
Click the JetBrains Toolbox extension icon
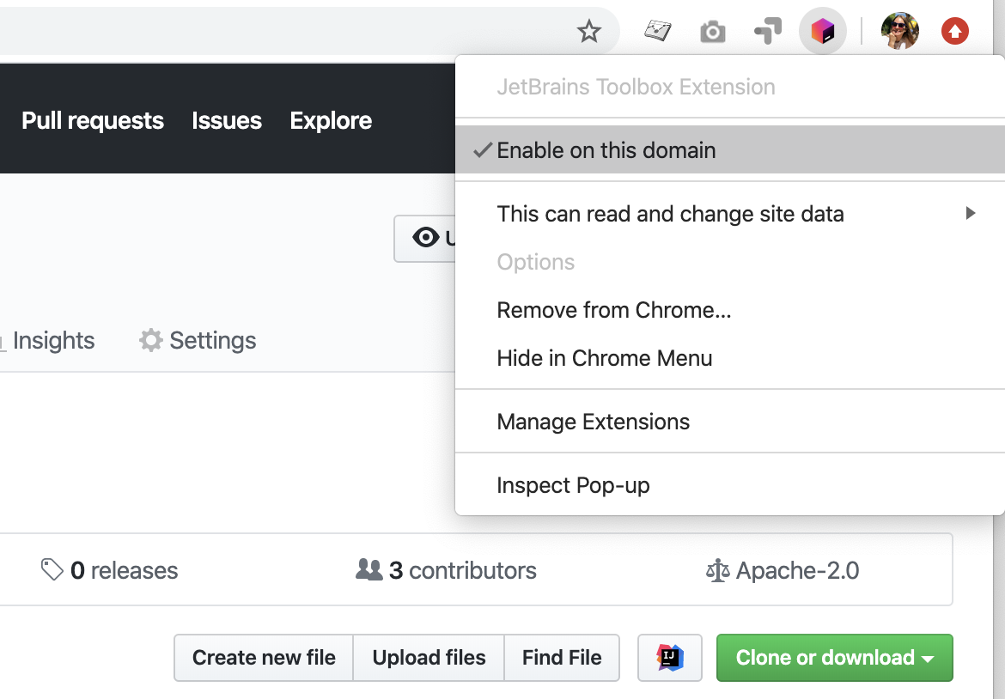pyautogui.click(x=823, y=31)
